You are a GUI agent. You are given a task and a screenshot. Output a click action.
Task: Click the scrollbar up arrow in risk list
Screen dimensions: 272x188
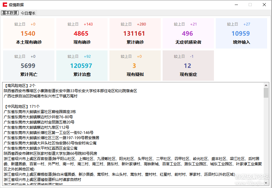[266, 85]
